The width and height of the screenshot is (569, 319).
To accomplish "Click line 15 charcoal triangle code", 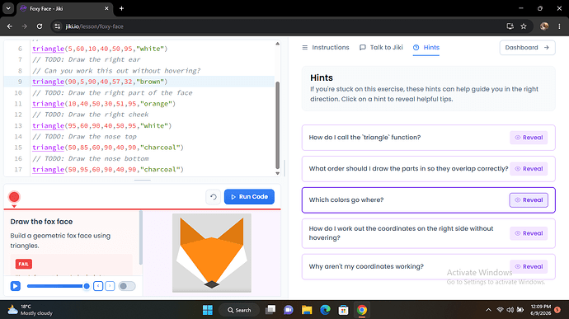I will click(108, 148).
